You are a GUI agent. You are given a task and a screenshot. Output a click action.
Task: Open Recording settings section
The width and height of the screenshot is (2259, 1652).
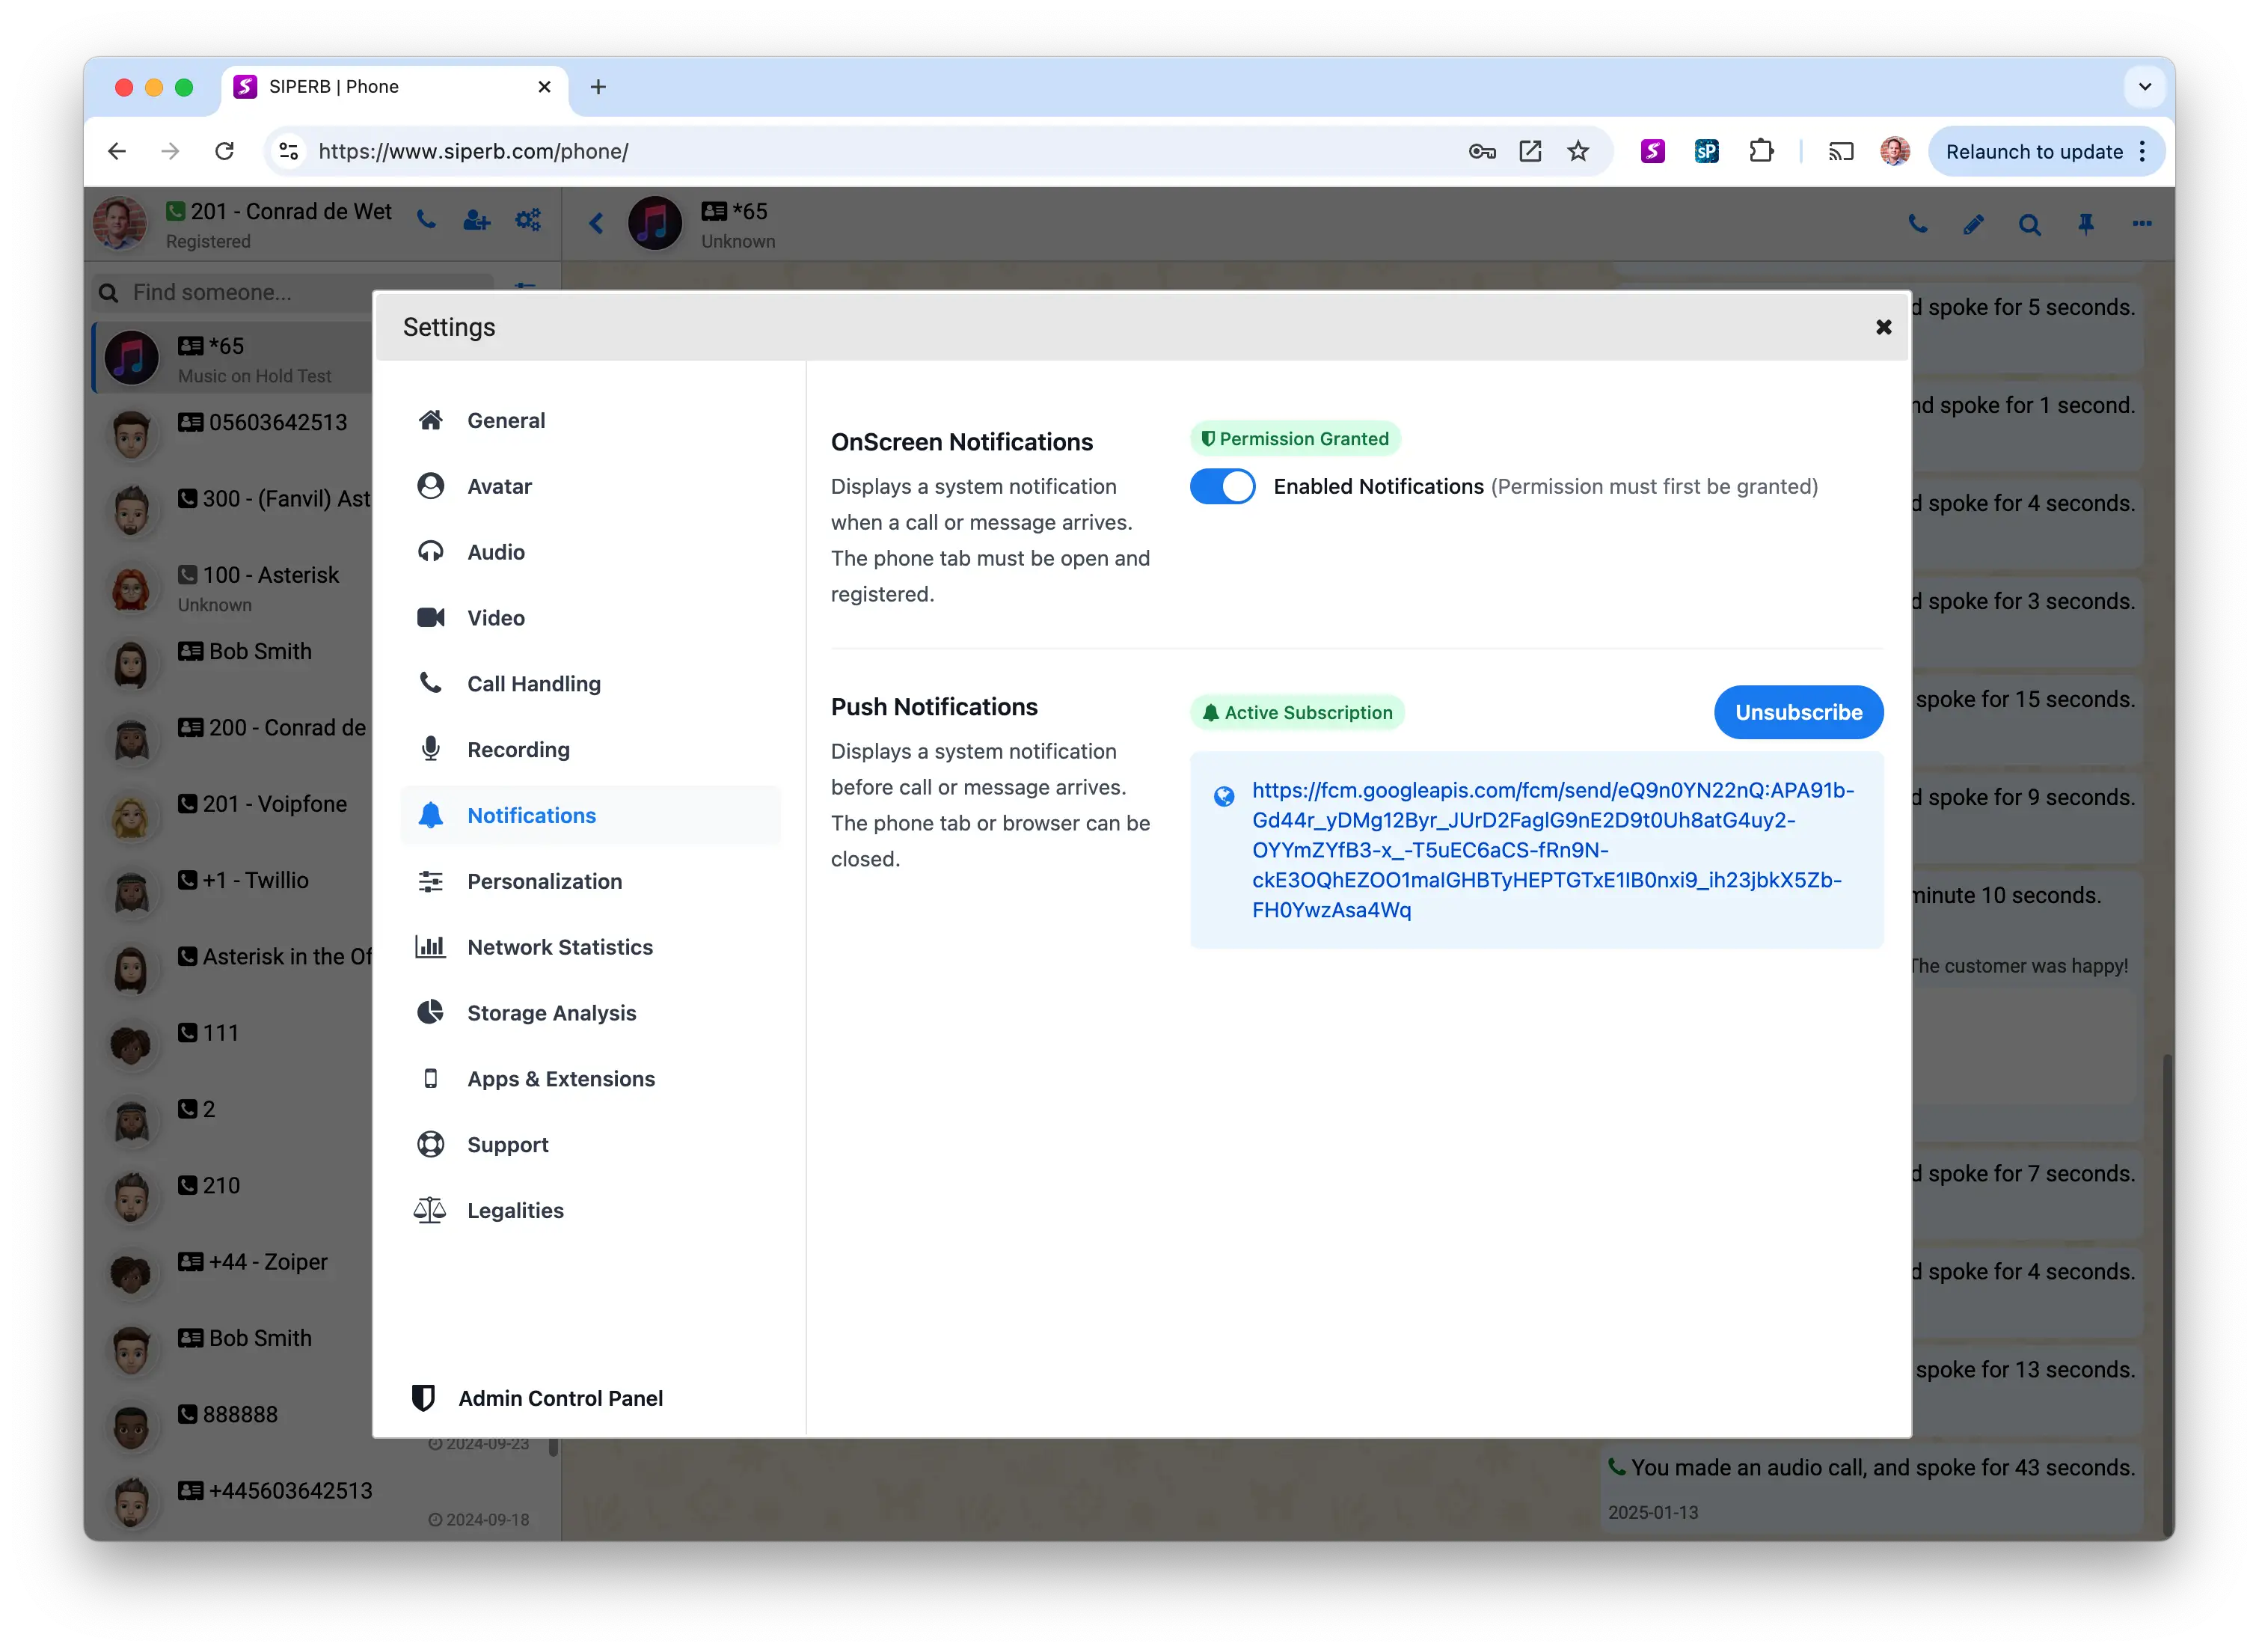pyautogui.click(x=589, y=750)
